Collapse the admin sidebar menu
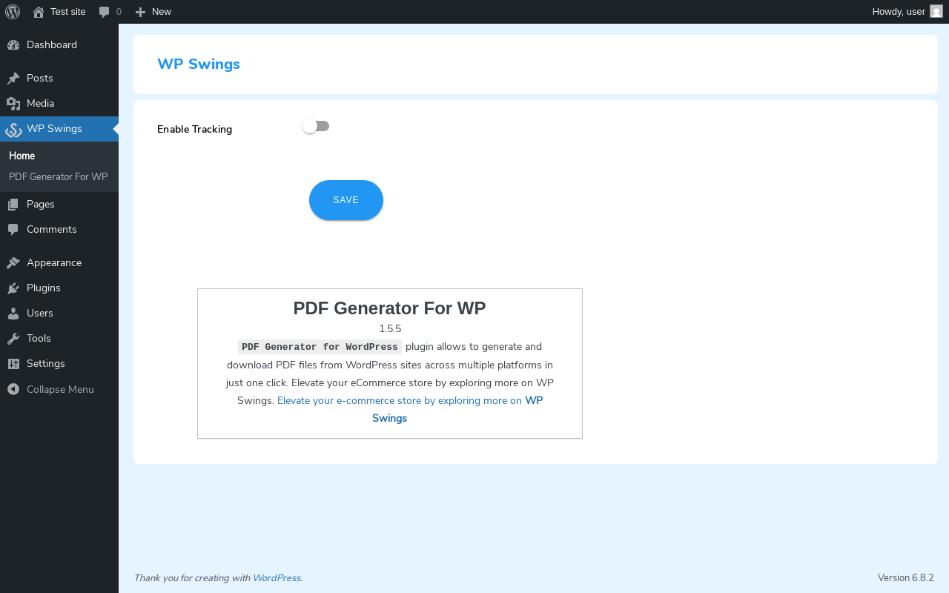 point(59,389)
